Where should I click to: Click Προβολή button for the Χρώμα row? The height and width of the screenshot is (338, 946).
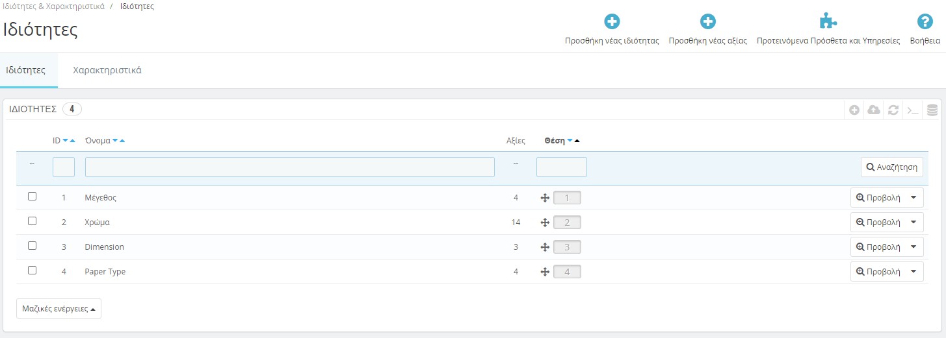tap(878, 223)
